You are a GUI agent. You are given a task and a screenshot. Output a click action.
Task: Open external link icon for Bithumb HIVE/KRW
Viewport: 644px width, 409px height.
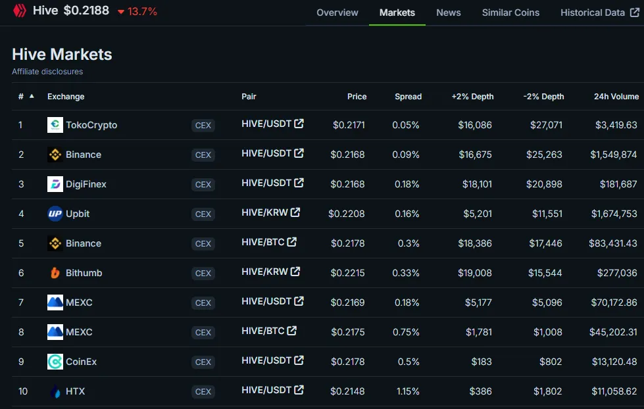coord(295,271)
